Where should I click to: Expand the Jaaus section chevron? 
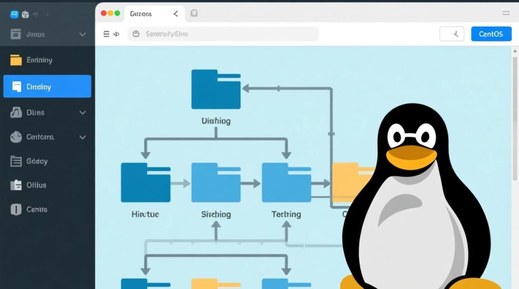click(82, 34)
